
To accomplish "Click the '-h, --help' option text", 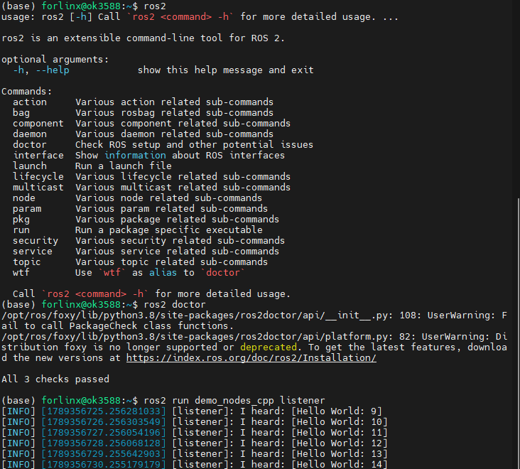I will coord(41,70).
